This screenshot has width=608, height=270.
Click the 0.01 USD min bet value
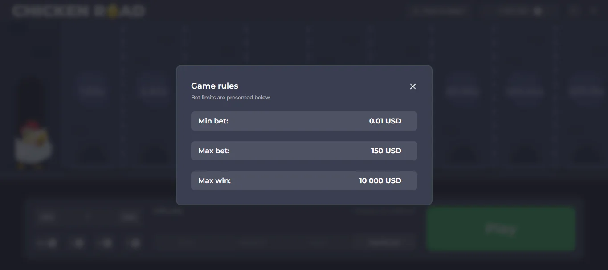tap(385, 121)
